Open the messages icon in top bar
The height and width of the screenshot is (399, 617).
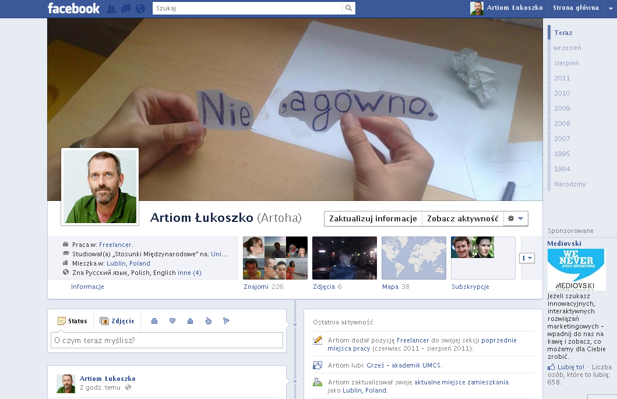click(x=126, y=9)
